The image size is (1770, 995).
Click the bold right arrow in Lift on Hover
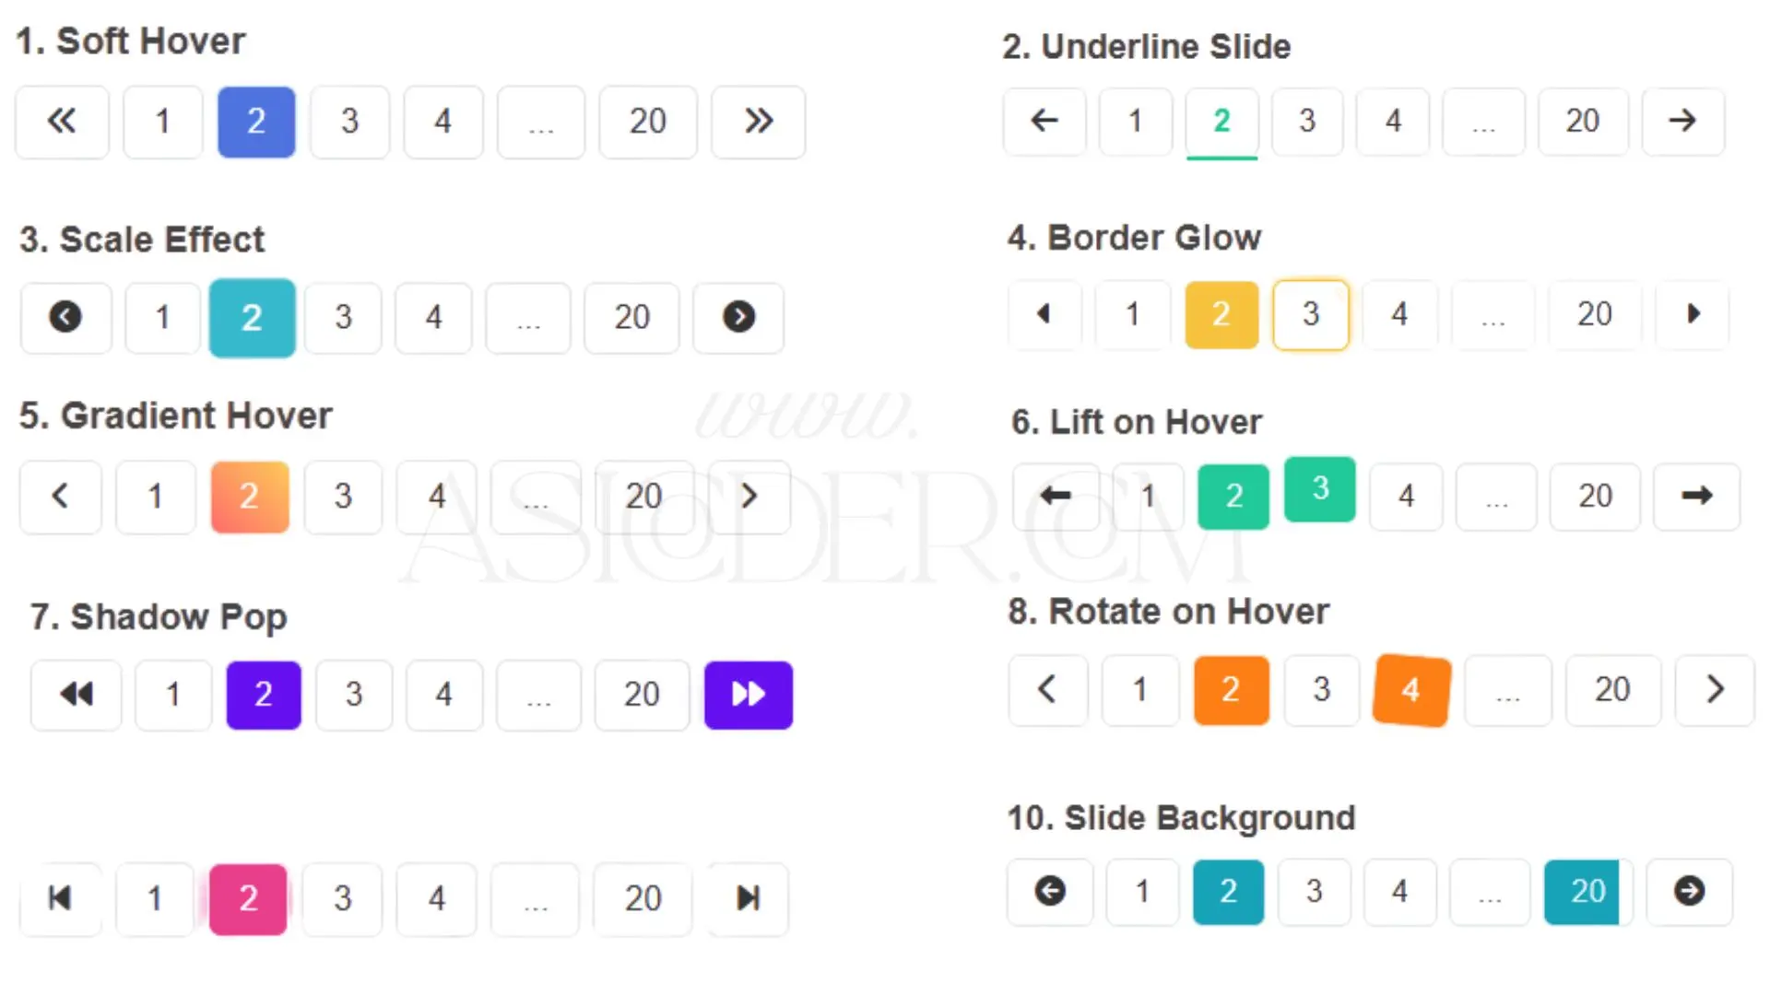coord(1696,496)
